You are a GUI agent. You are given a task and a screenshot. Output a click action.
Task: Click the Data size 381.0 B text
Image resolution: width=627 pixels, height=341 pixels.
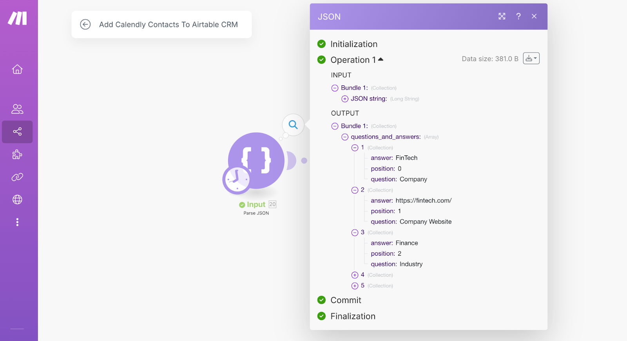(490, 59)
